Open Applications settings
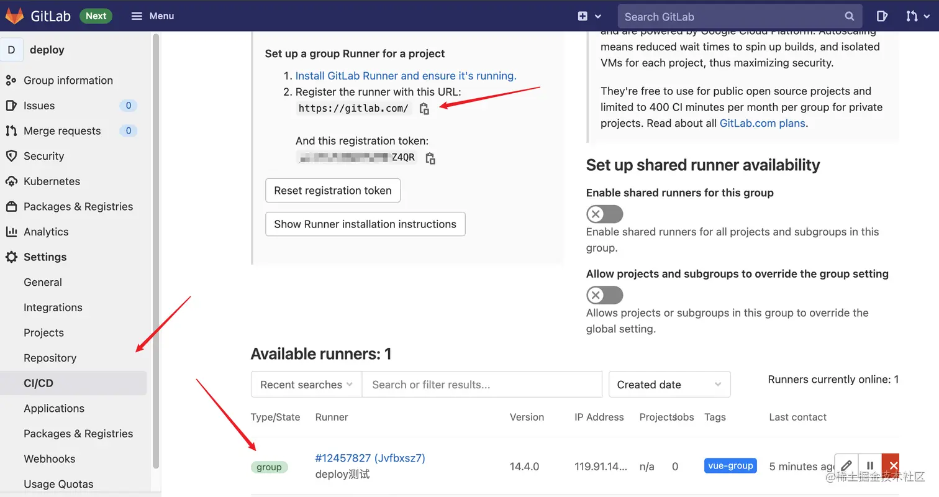This screenshot has width=939, height=497. click(54, 408)
